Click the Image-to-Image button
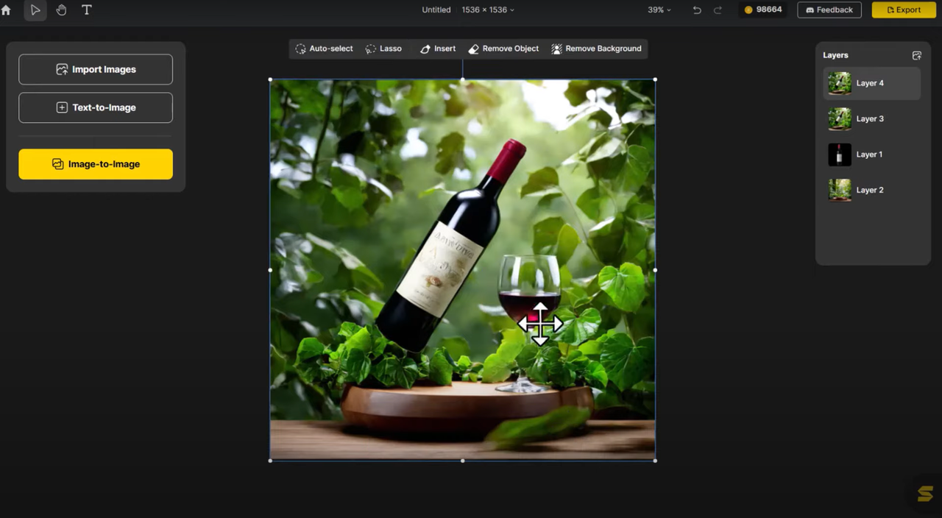The height and width of the screenshot is (518, 942). point(96,164)
